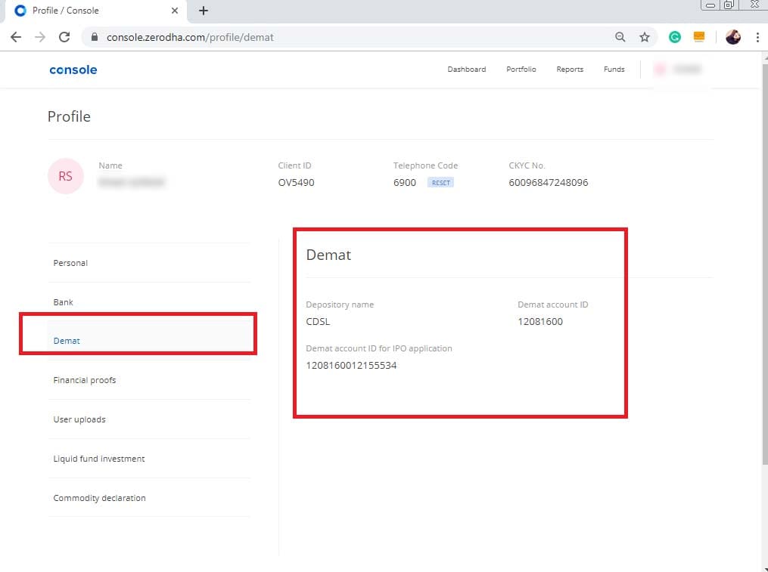Open the Portfolio menu

click(x=521, y=70)
